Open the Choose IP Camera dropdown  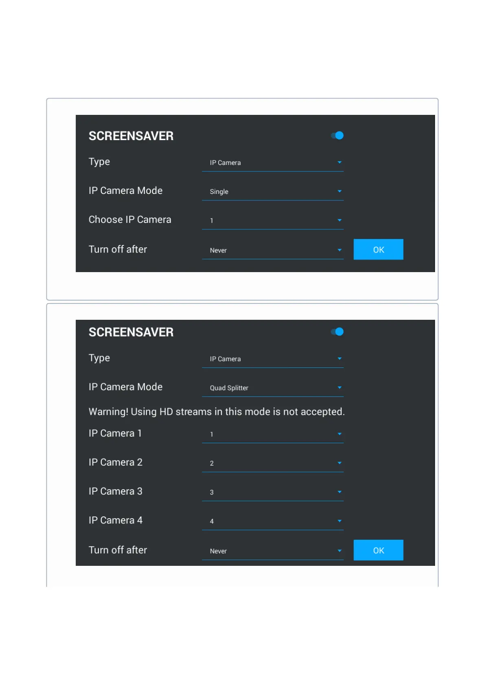point(272,221)
